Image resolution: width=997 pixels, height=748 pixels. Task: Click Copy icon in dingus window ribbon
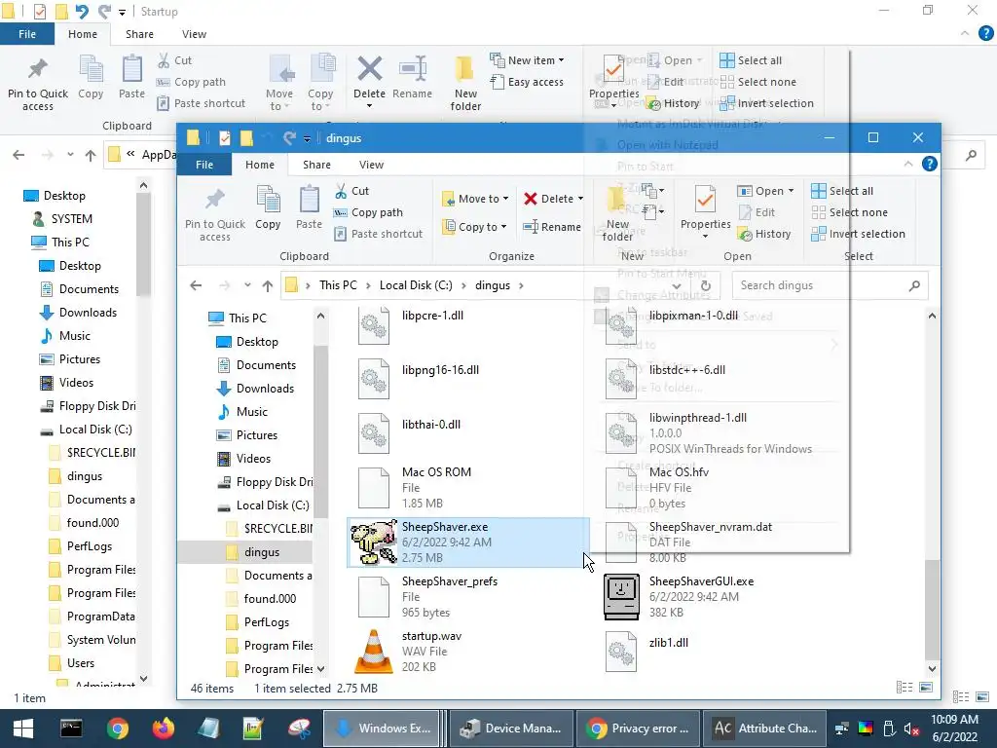coord(268,199)
